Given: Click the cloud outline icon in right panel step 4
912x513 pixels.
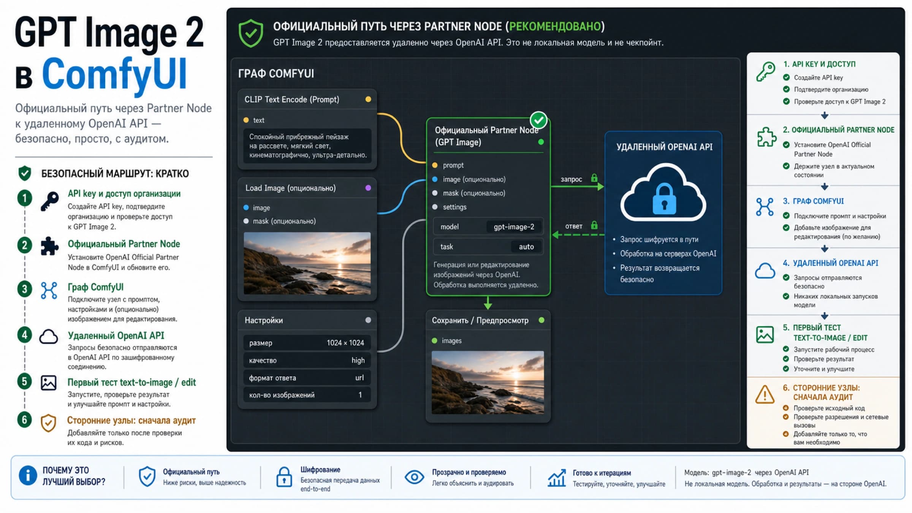Looking at the screenshot, I should 765,271.
